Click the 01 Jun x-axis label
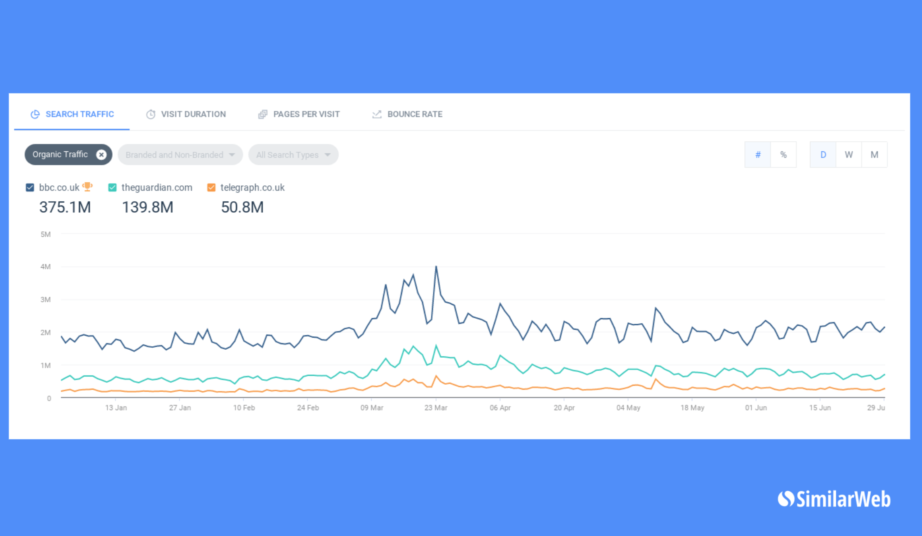This screenshot has width=922, height=536. pos(756,408)
